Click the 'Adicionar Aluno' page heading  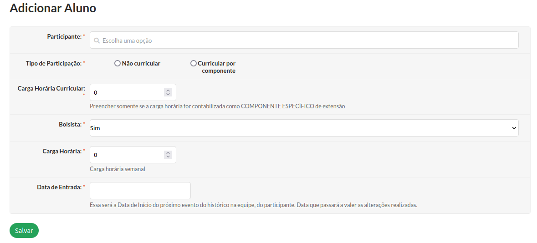pyautogui.click(x=53, y=8)
